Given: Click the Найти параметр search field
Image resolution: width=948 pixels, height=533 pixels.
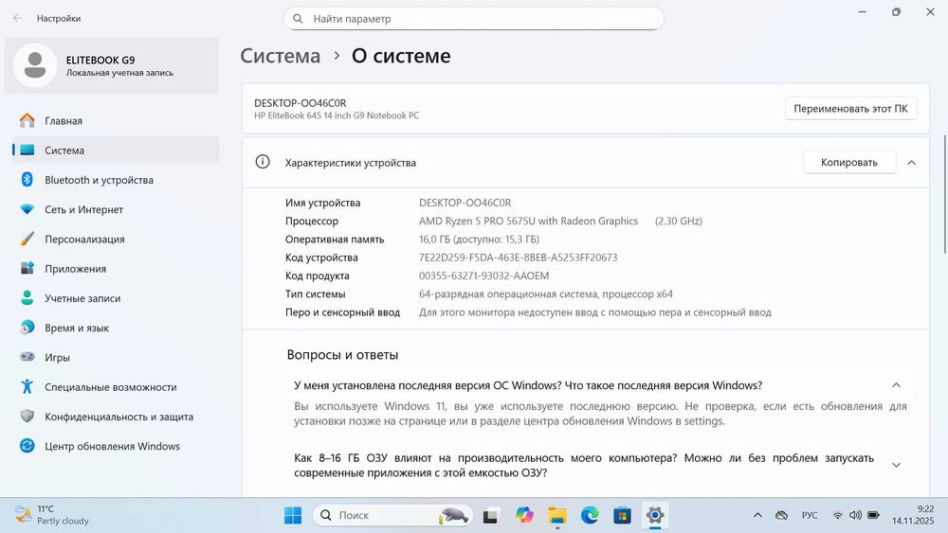Looking at the screenshot, I should coord(473,19).
